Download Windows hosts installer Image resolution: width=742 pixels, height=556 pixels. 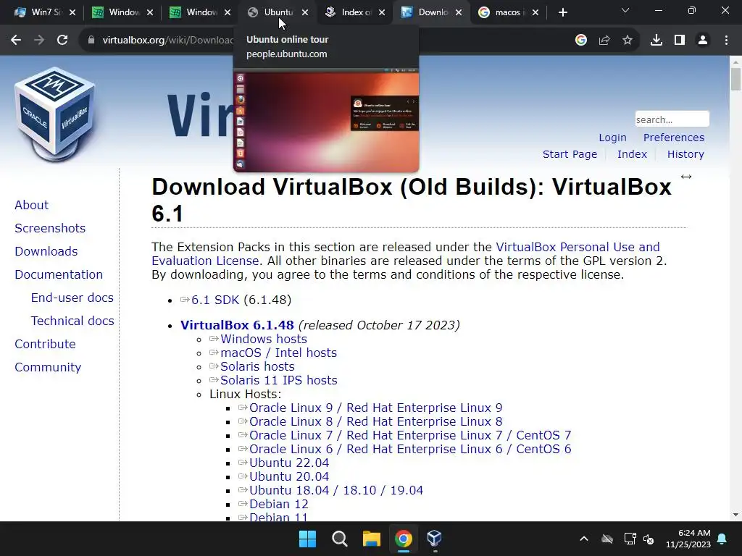[263, 339]
